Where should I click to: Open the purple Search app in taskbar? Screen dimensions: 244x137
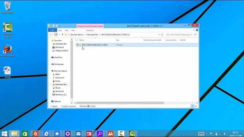point(100,134)
